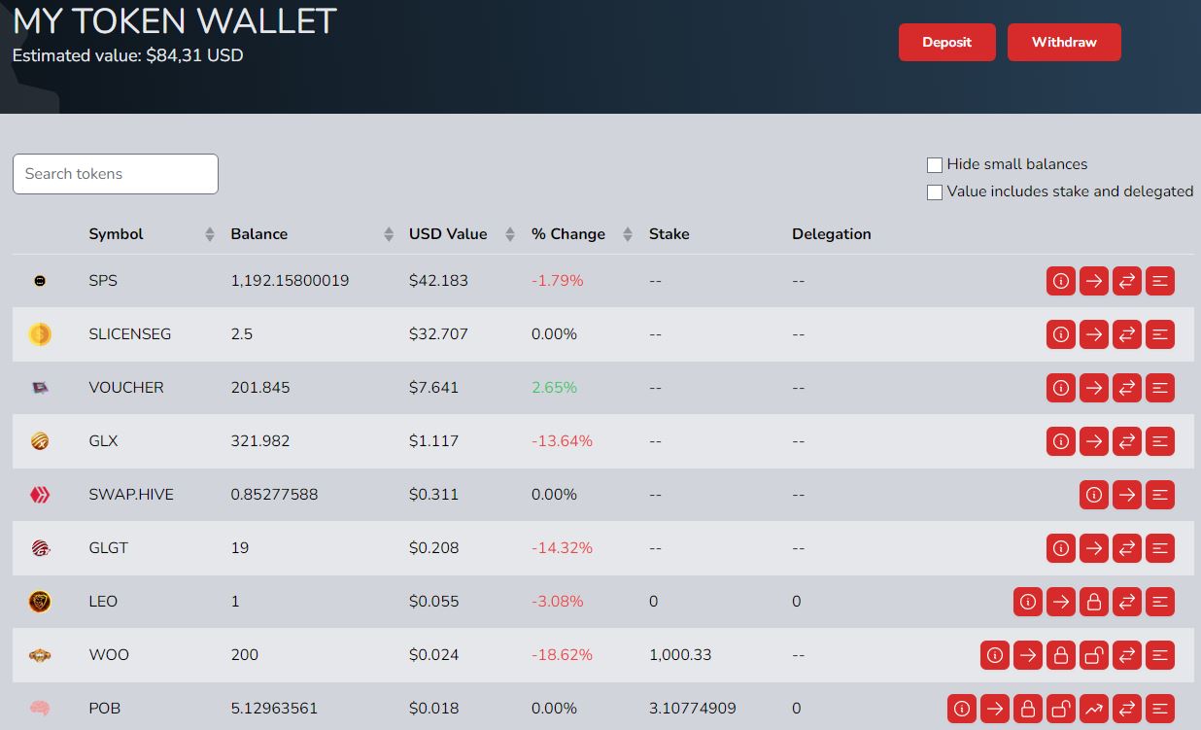
Task: Click the trending chart icon for POB
Action: click(1094, 709)
